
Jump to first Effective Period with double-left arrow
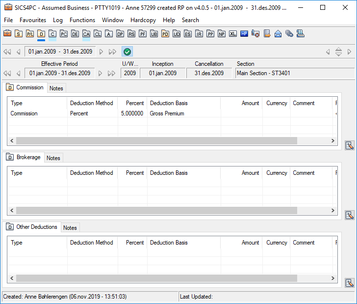tap(7, 73)
